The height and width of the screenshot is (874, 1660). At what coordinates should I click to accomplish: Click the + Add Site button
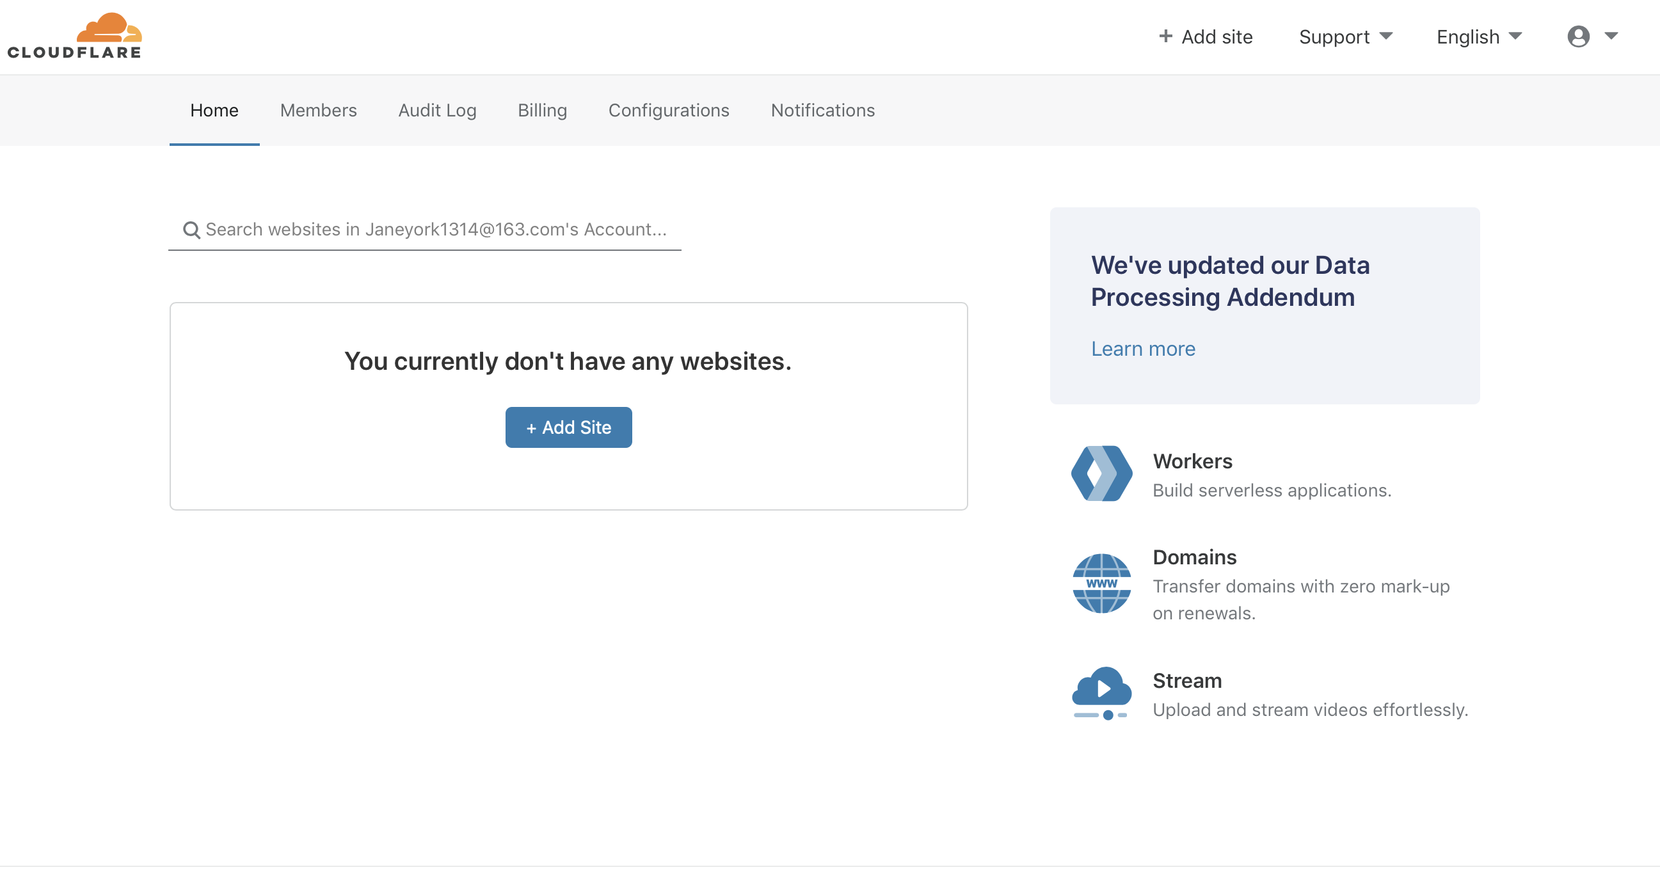568,427
